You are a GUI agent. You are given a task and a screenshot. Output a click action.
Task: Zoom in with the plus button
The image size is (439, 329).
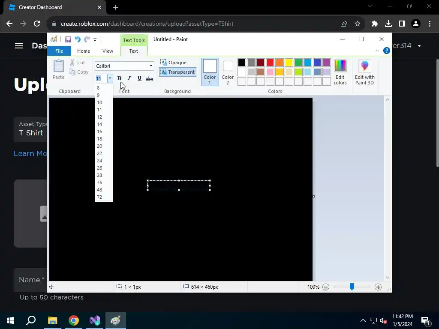(x=378, y=287)
